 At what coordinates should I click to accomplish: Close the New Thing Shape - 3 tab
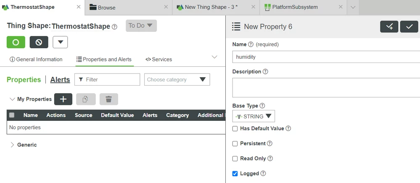253,7
